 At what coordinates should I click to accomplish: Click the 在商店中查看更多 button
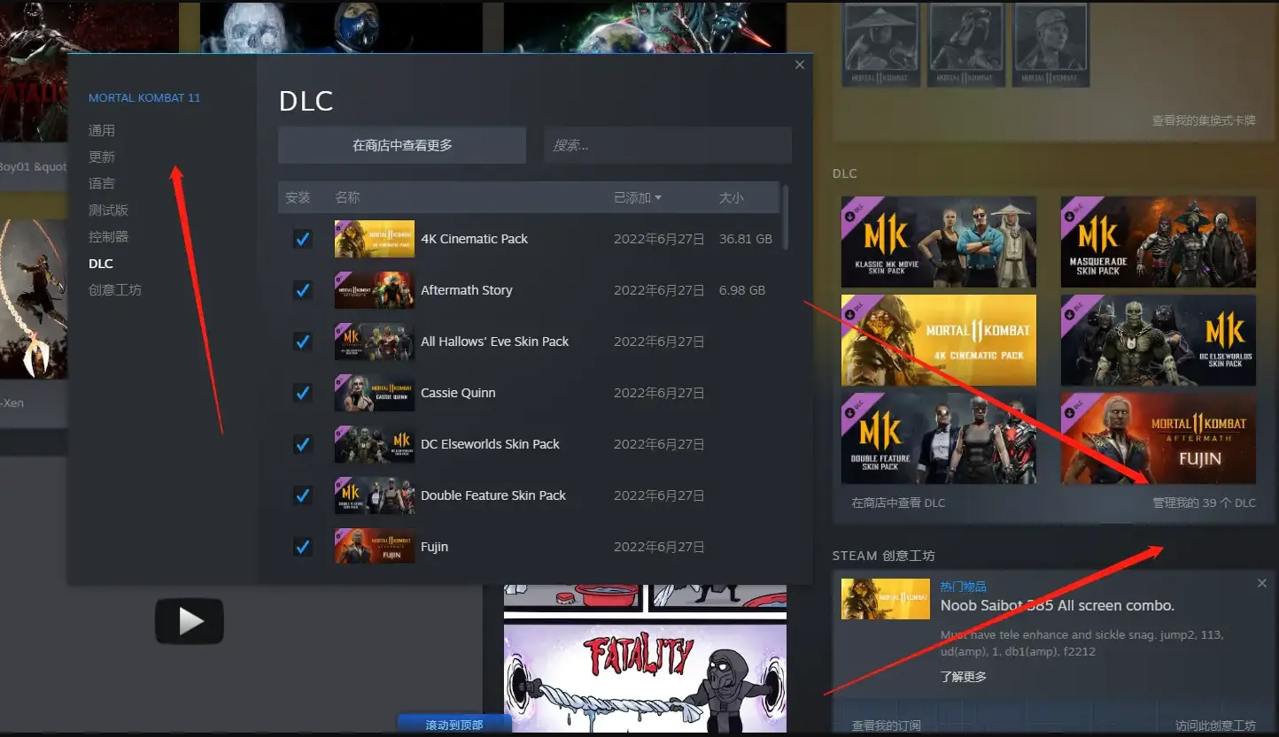point(402,145)
